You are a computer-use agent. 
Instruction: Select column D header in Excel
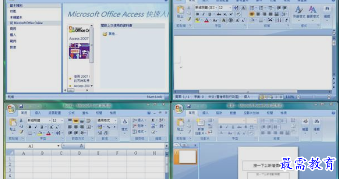[80, 153]
